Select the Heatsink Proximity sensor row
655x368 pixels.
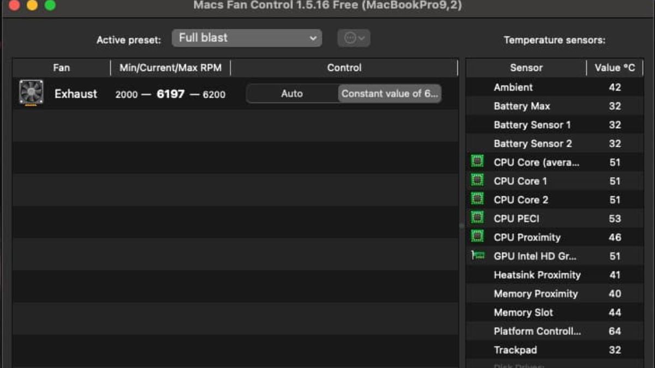coord(555,275)
